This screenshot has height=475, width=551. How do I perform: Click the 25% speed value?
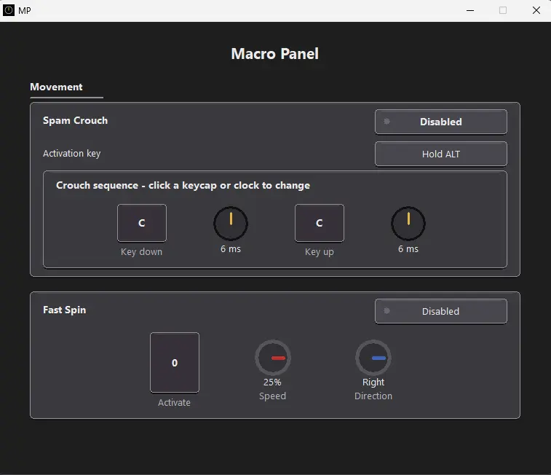272,382
